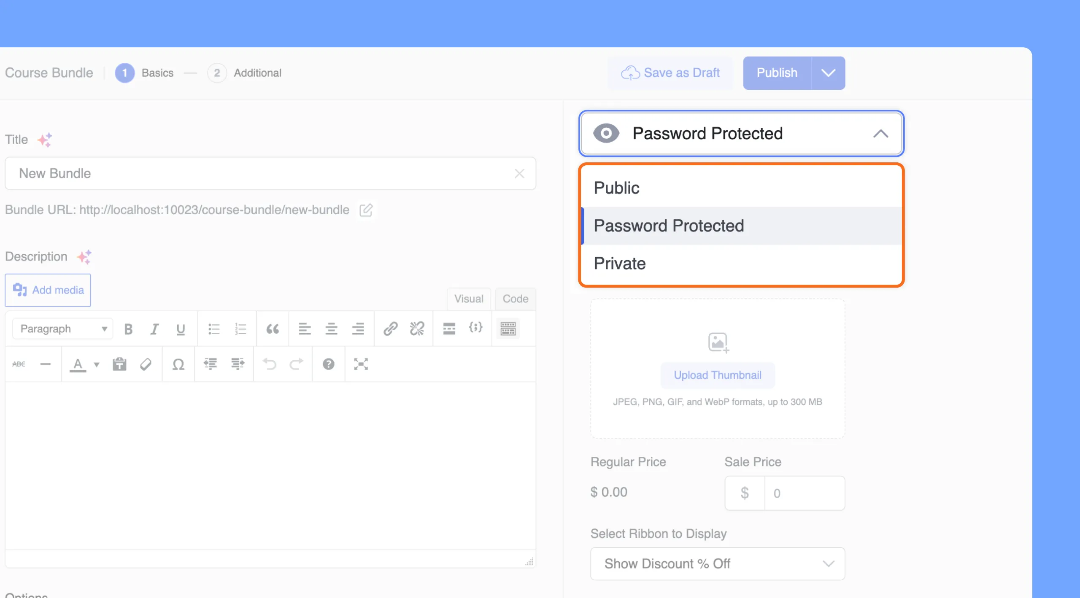Generate description with AI sparkle icon
This screenshot has height=598, width=1080.
tap(84, 257)
